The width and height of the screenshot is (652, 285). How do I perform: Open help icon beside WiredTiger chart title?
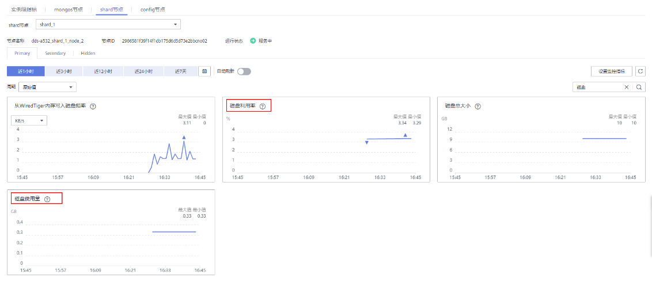click(93, 106)
